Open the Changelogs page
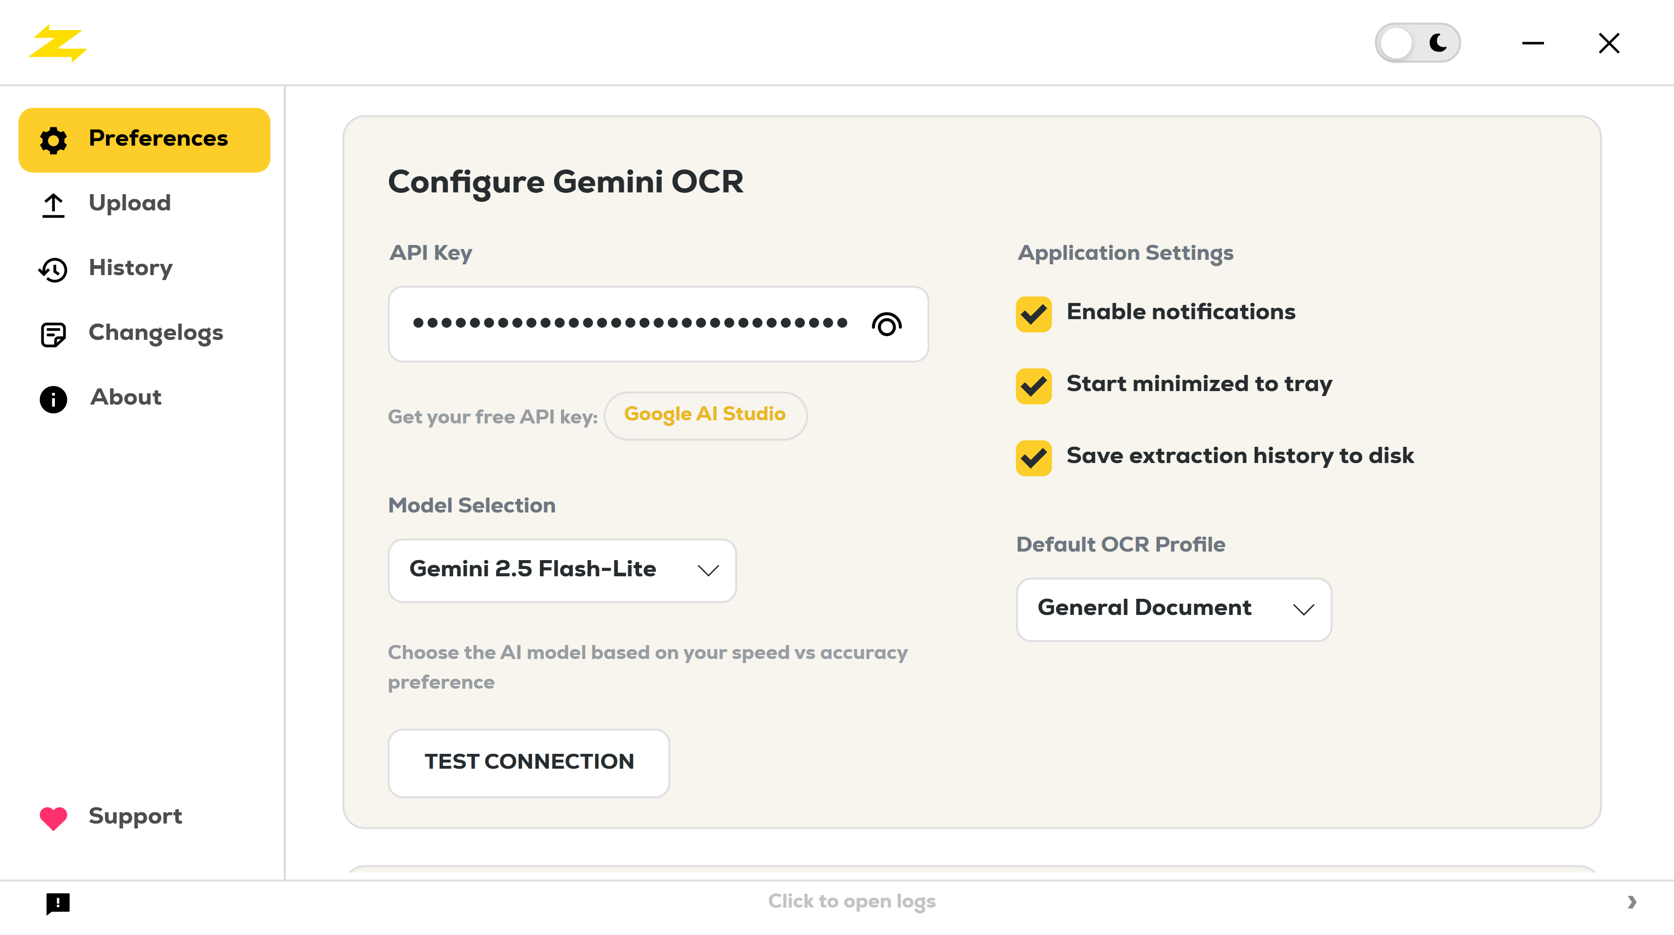 (x=144, y=334)
